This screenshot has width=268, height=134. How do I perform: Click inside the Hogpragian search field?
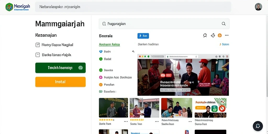[x=164, y=24]
